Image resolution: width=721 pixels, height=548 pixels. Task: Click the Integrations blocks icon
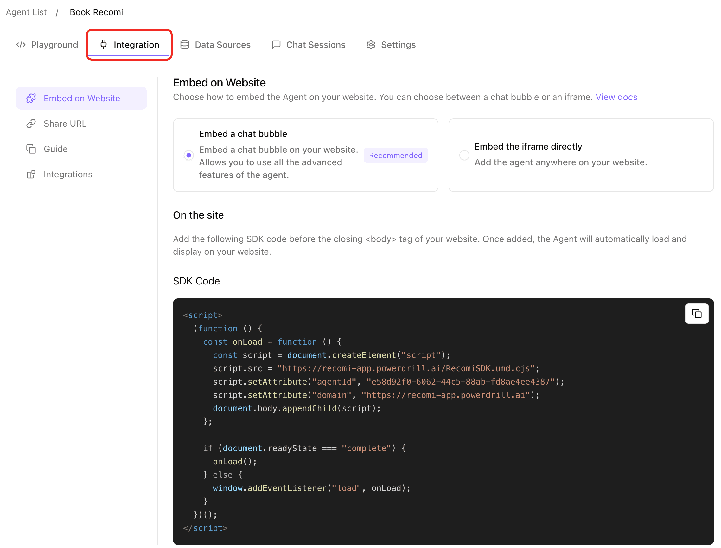tap(31, 175)
